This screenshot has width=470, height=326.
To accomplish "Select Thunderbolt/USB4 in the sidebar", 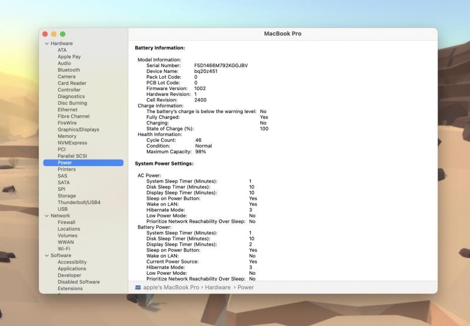I will coord(79,202).
